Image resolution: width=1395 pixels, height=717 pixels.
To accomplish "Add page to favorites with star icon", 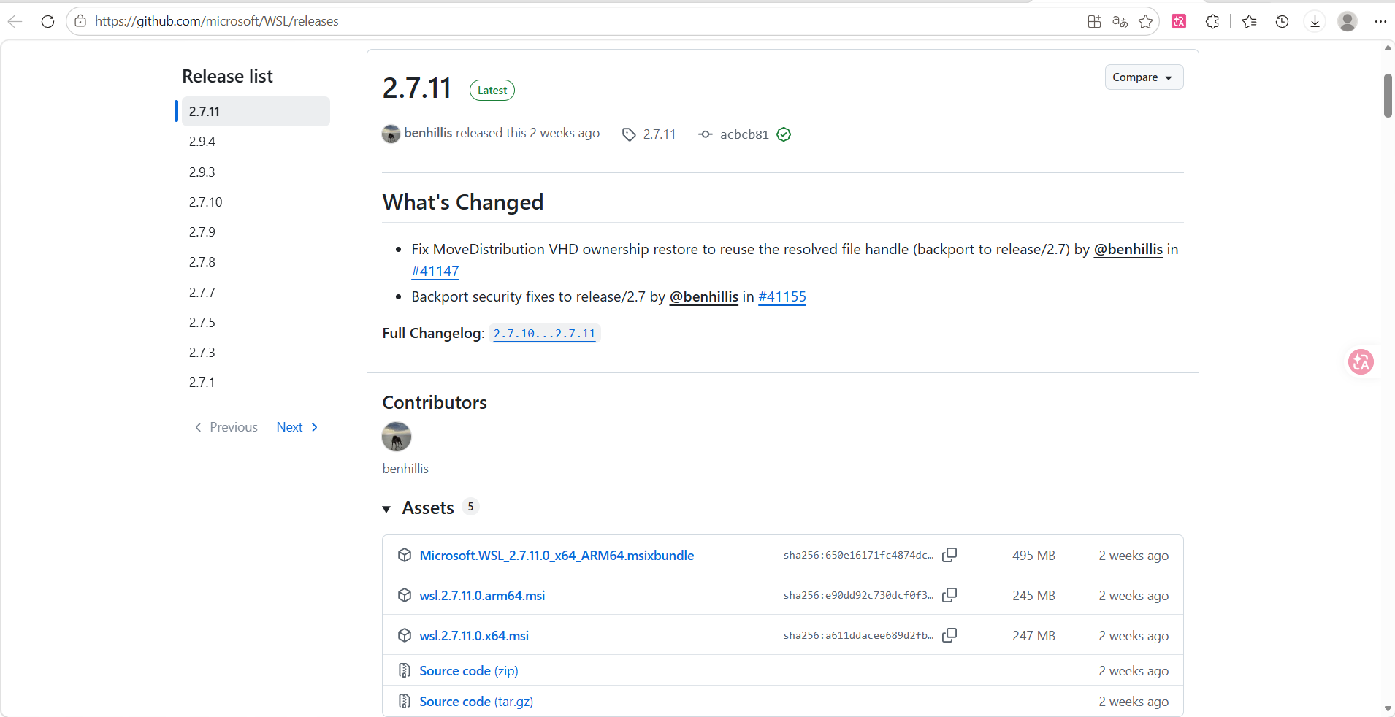I will point(1146,21).
